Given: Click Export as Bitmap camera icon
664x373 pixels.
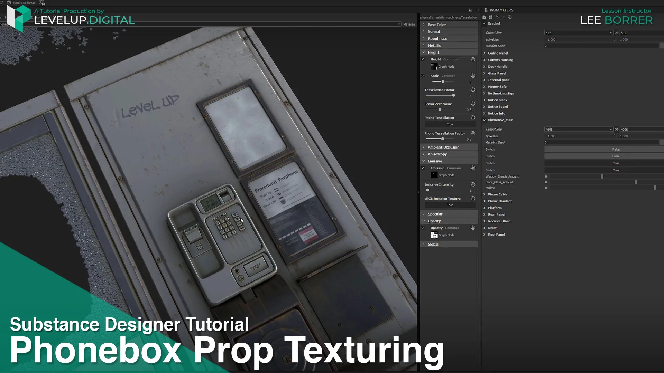Looking at the screenshot, I should 9,3.
